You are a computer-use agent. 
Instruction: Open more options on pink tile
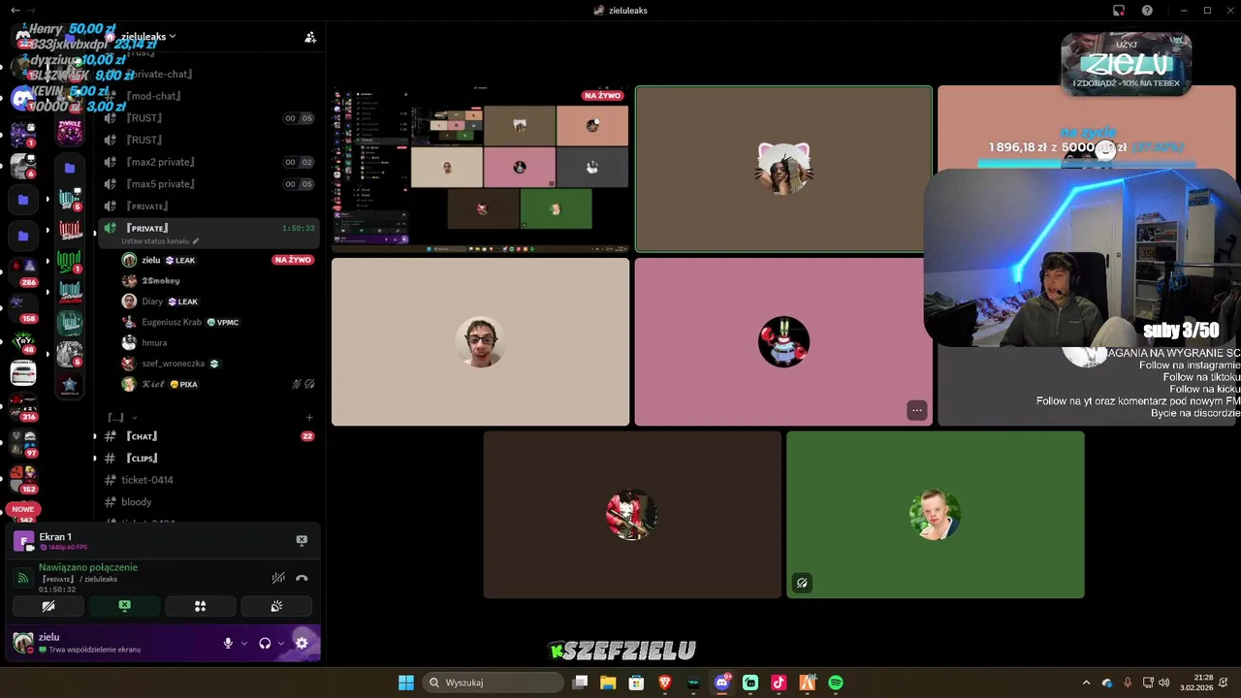[916, 410]
